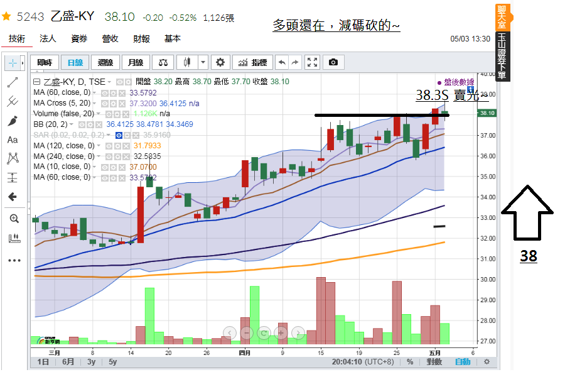The image size is (565, 377).
Task: Open the 指標 indicators button
Action: (252, 62)
